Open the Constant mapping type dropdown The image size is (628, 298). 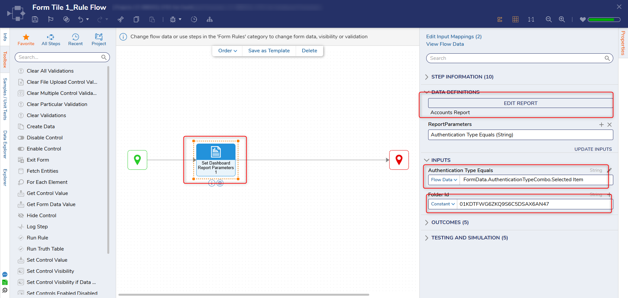[443, 204]
